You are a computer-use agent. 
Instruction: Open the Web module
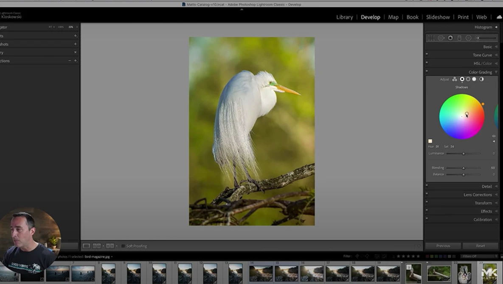pos(481,17)
